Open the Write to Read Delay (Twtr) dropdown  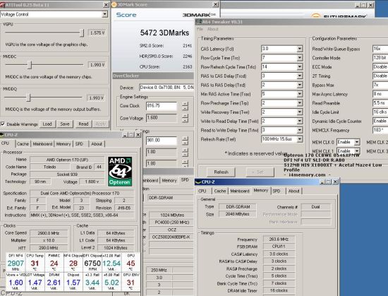click(300, 121)
